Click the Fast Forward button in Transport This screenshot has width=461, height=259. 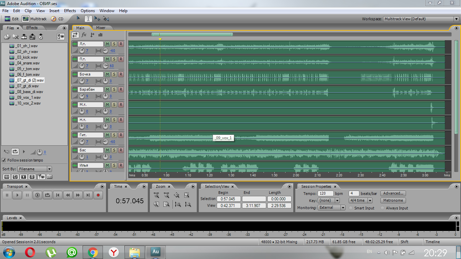coord(78,195)
